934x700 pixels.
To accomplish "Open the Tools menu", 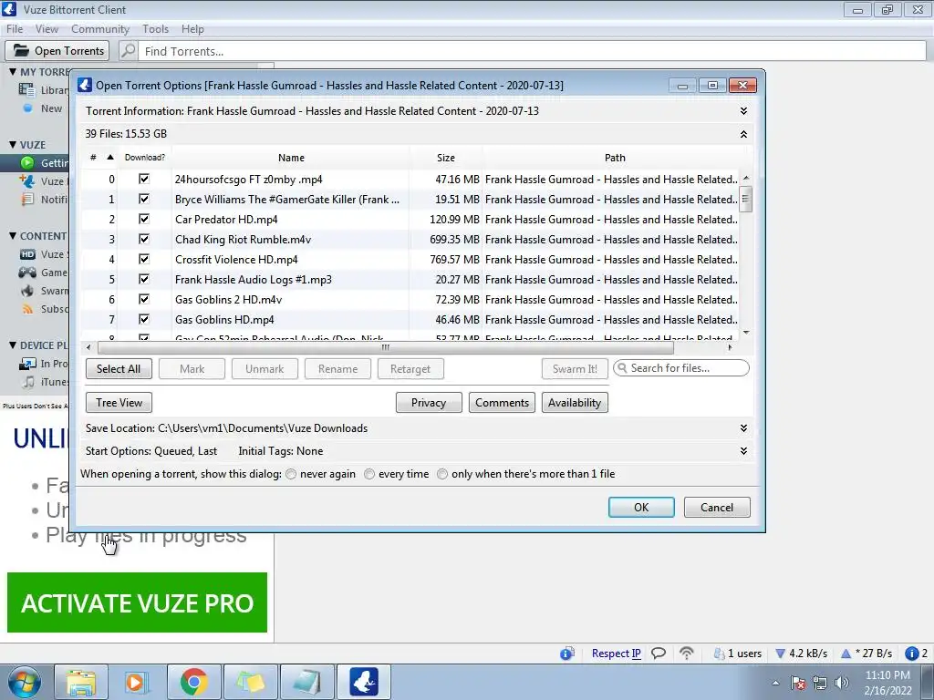I will [155, 29].
